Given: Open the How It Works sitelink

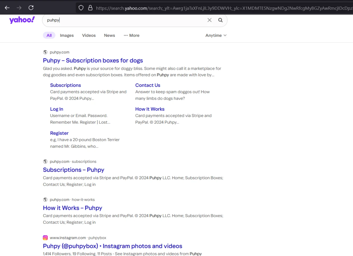Looking at the screenshot, I should point(150,109).
